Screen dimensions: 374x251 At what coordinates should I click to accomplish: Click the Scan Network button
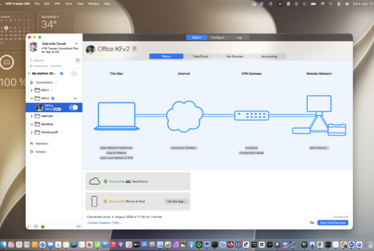point(319,148)
